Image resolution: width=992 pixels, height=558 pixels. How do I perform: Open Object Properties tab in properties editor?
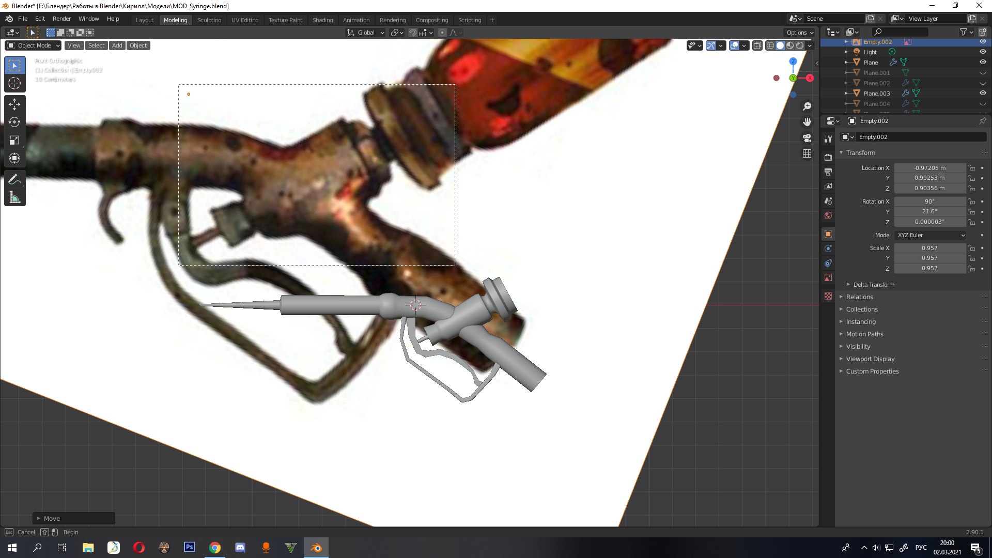(828, 234)
